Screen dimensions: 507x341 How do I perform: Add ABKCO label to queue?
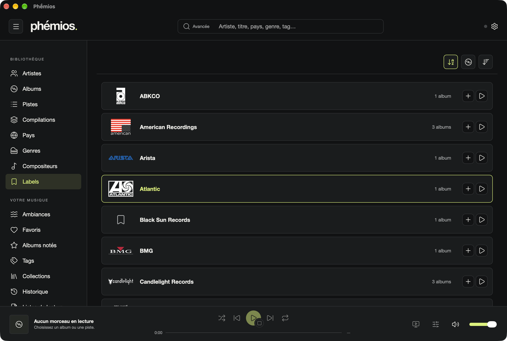pyautogui.click(x=468, y=96)
